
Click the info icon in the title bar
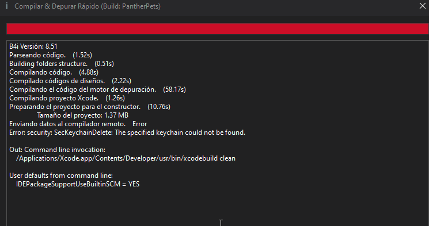click(6, 6)
